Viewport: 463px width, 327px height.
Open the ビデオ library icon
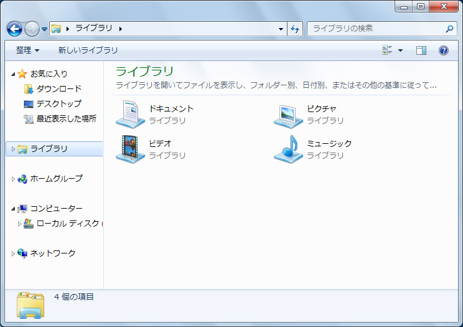click(130, 149)
